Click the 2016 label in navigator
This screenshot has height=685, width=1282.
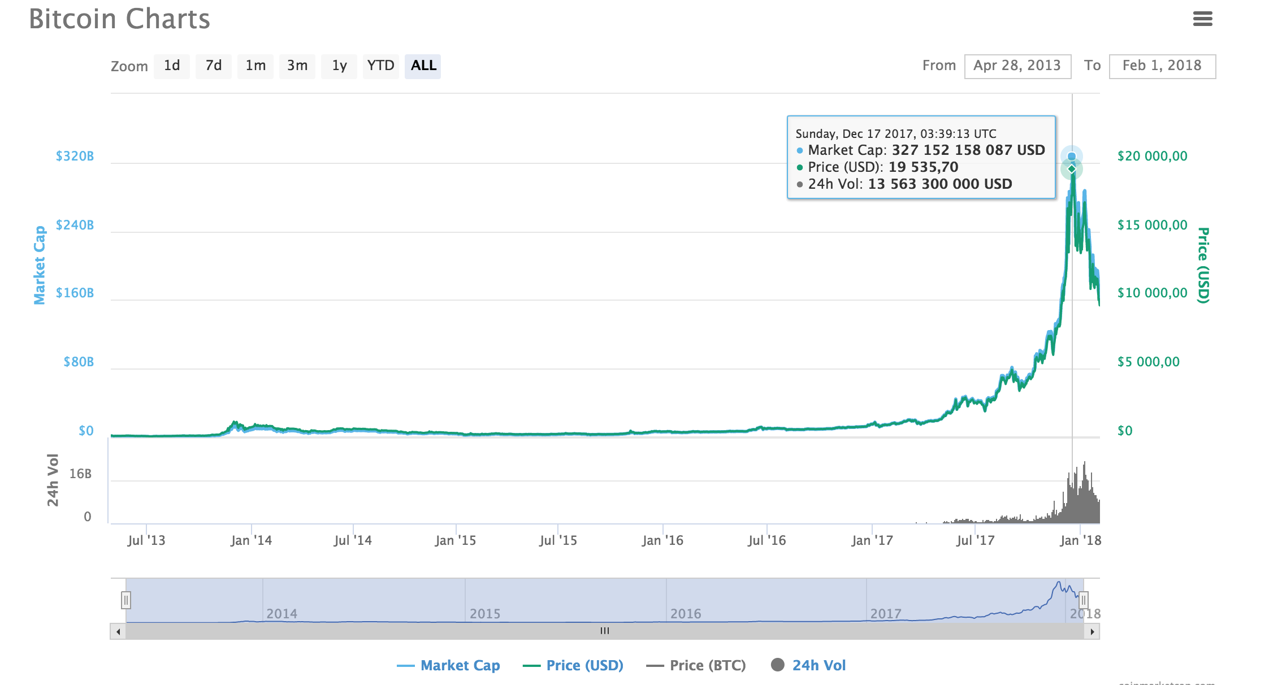[686, 614]
